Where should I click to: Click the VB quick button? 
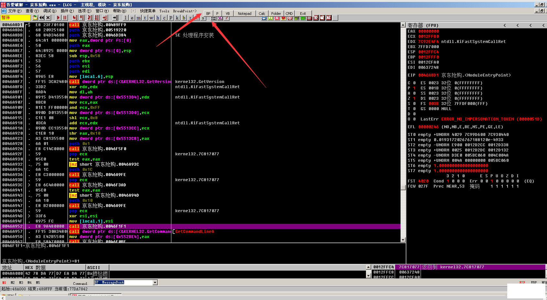tap(228, 14)
